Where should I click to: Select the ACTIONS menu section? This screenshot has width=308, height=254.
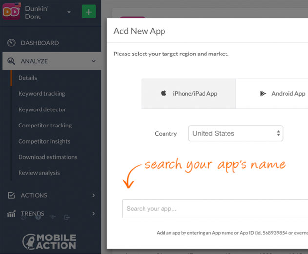pyautogui.click(x=34, y=195)
